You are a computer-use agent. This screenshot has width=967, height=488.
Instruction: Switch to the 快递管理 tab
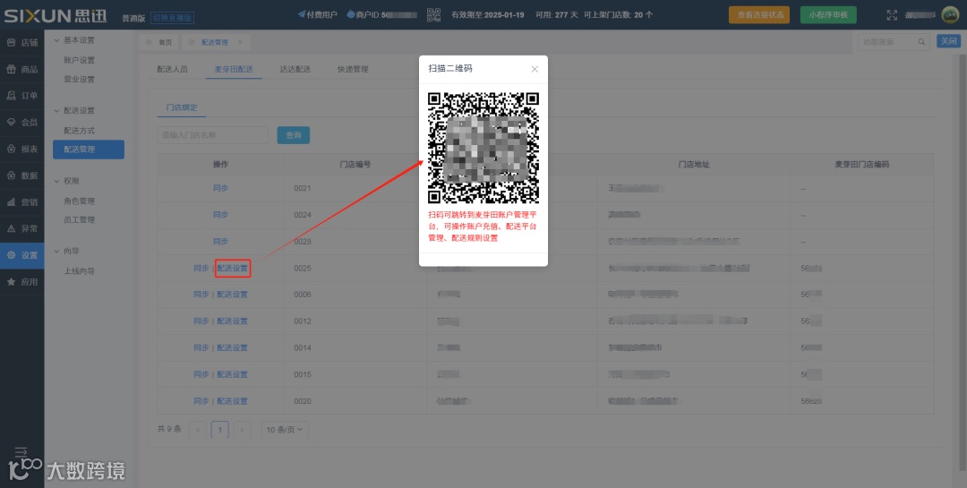pyautogui.click(x=353, y=69)
